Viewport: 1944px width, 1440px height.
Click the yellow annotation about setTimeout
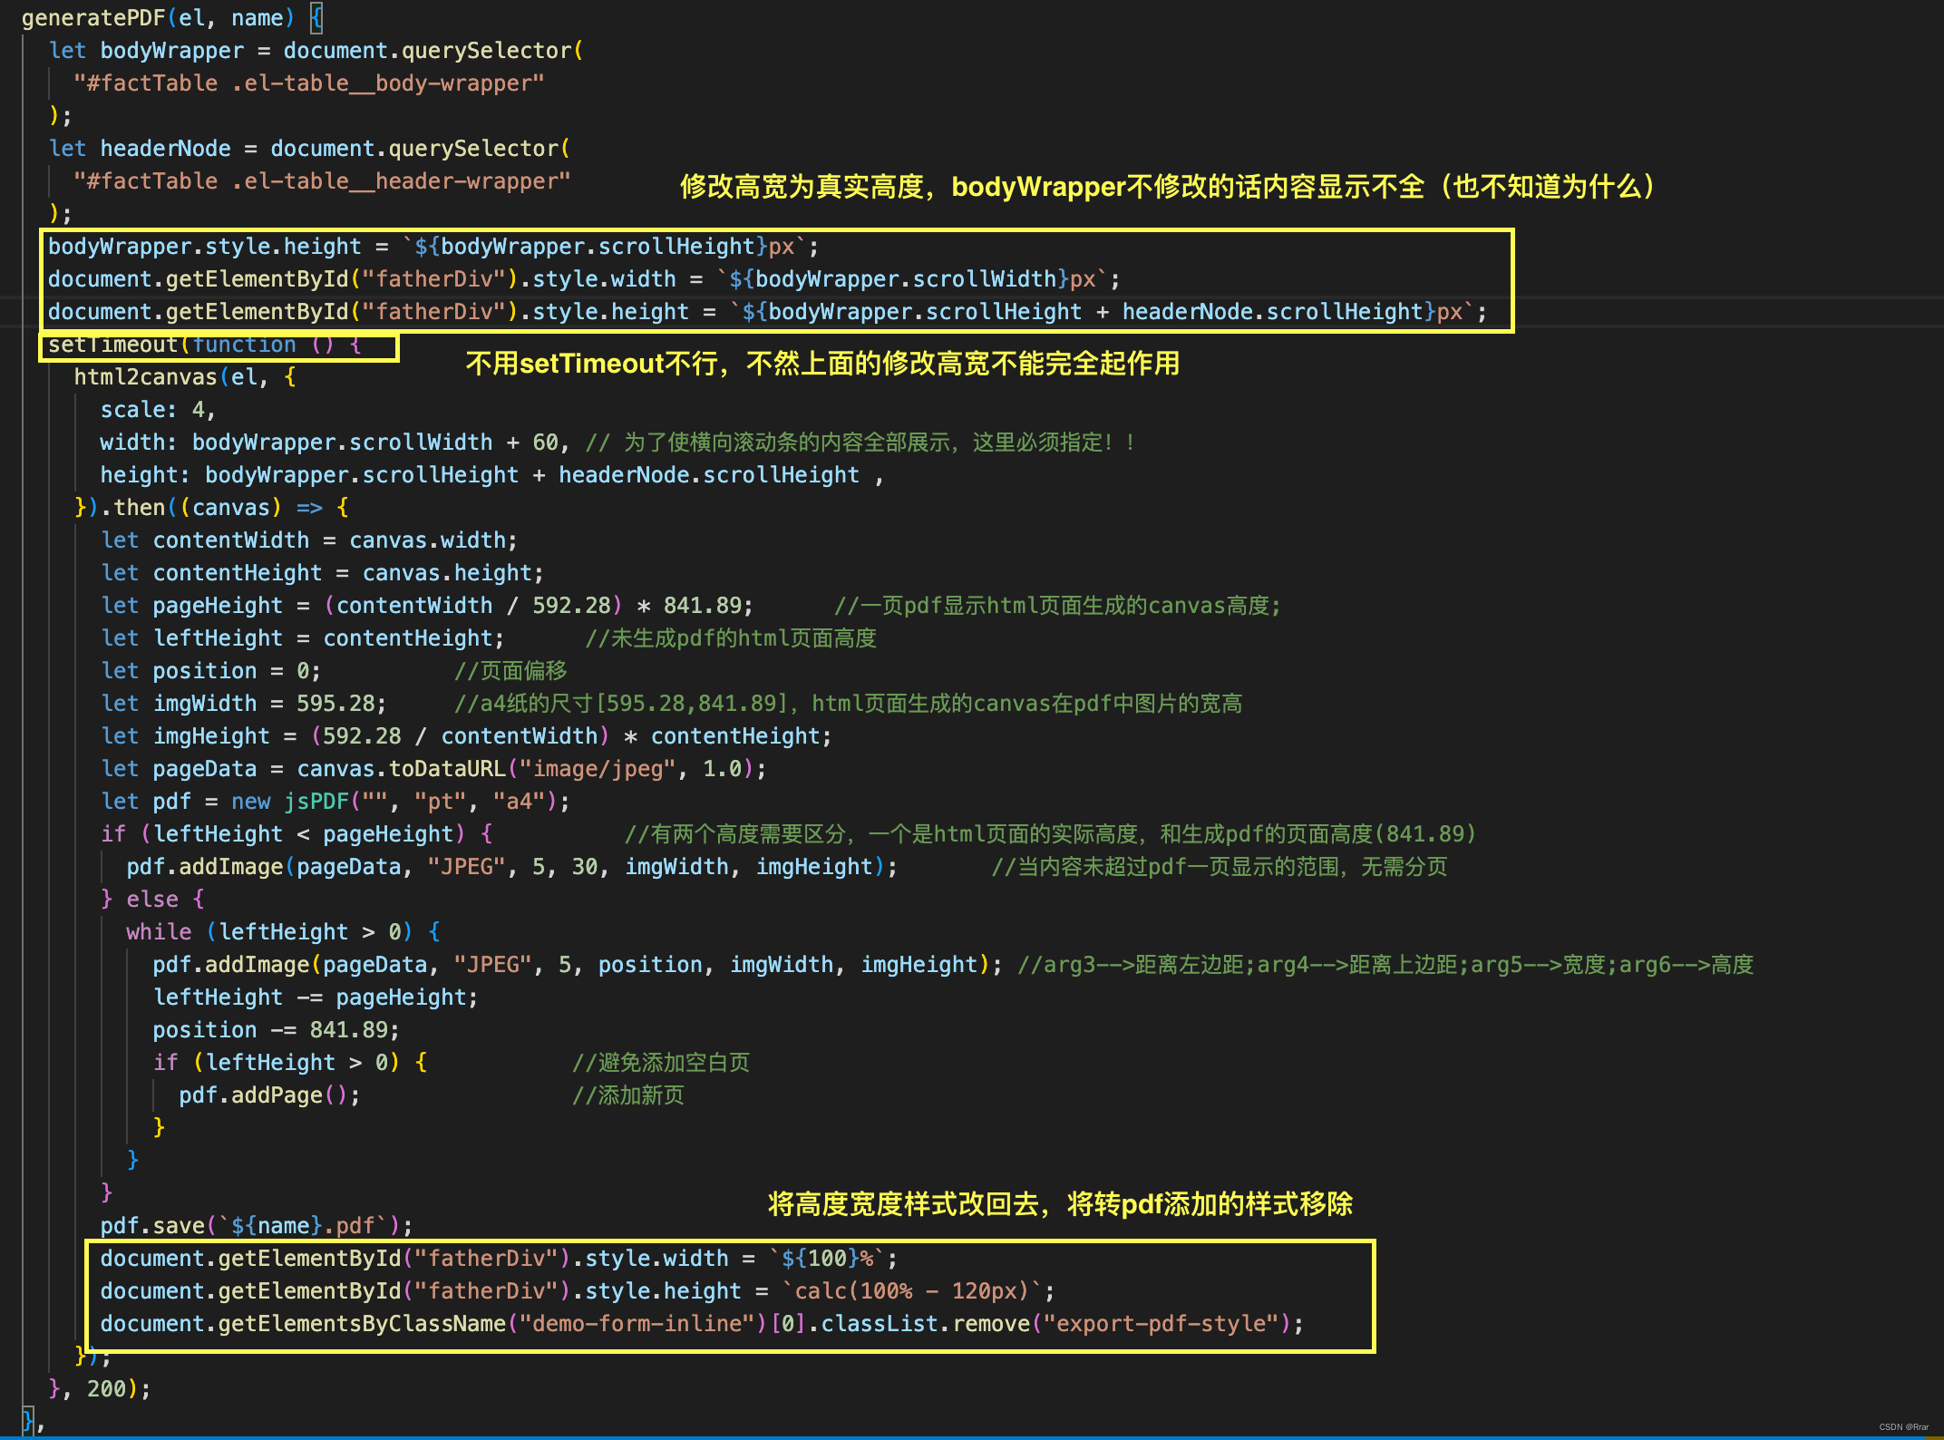[821, 364]
